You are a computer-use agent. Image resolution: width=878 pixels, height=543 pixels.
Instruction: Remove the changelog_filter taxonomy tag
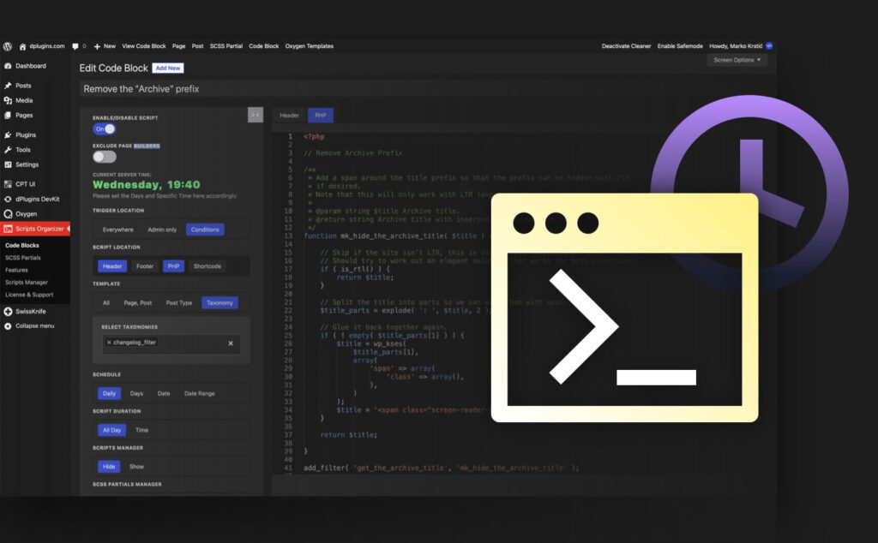point(108,343)
